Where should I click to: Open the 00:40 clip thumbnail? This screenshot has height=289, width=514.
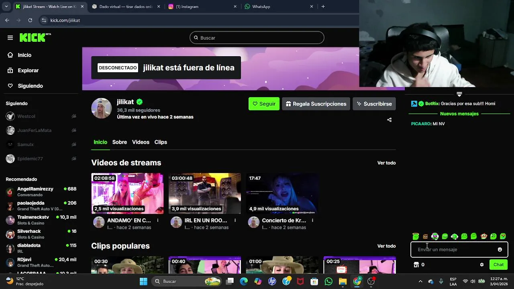pos(205,265)
